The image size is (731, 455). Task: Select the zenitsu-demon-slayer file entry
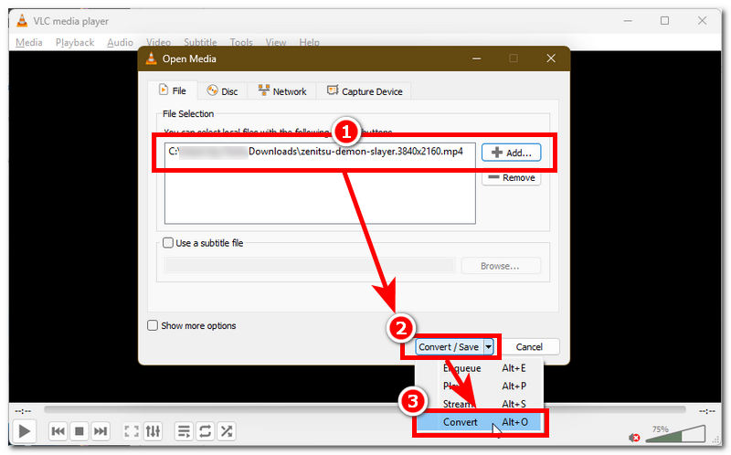coord(320,153)
